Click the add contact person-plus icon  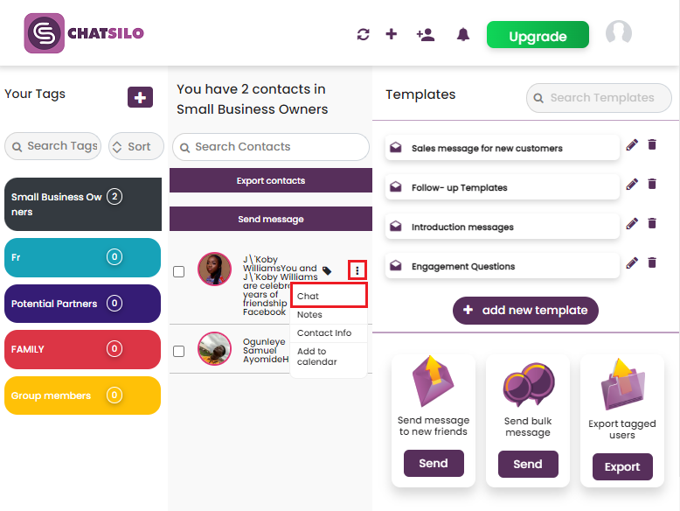[426, 34]
